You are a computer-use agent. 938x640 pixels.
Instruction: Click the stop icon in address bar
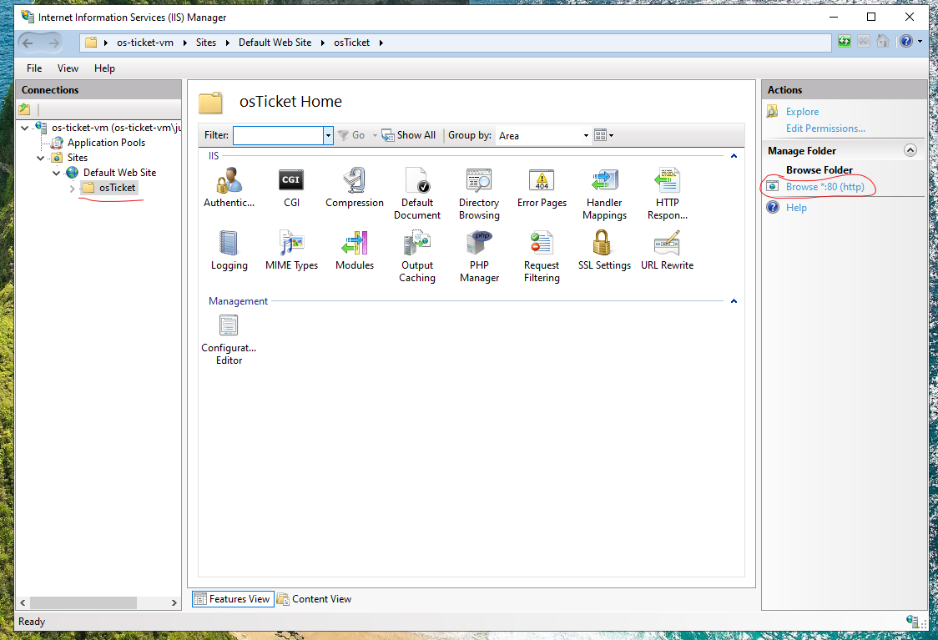pos(863,41)
